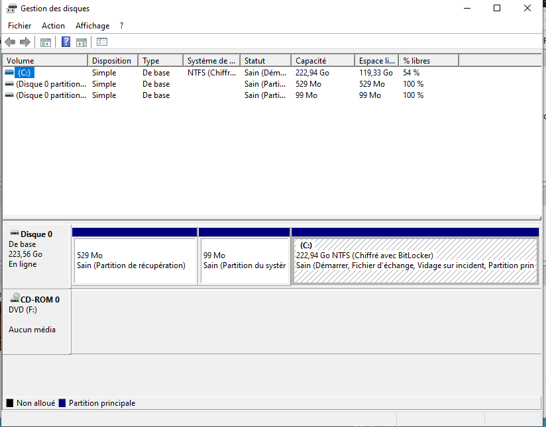The image size is (546, 427).
Task: Click the Disque 0 disk icon
Action: point(15,232)
